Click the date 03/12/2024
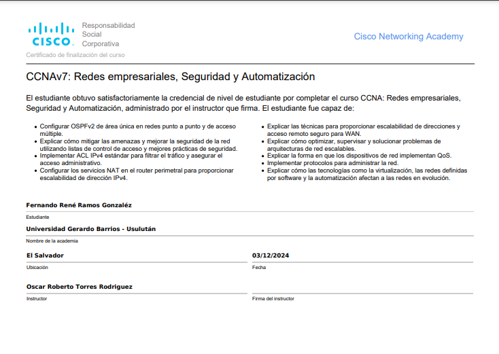The image size is (499, 354). (271, 255)
